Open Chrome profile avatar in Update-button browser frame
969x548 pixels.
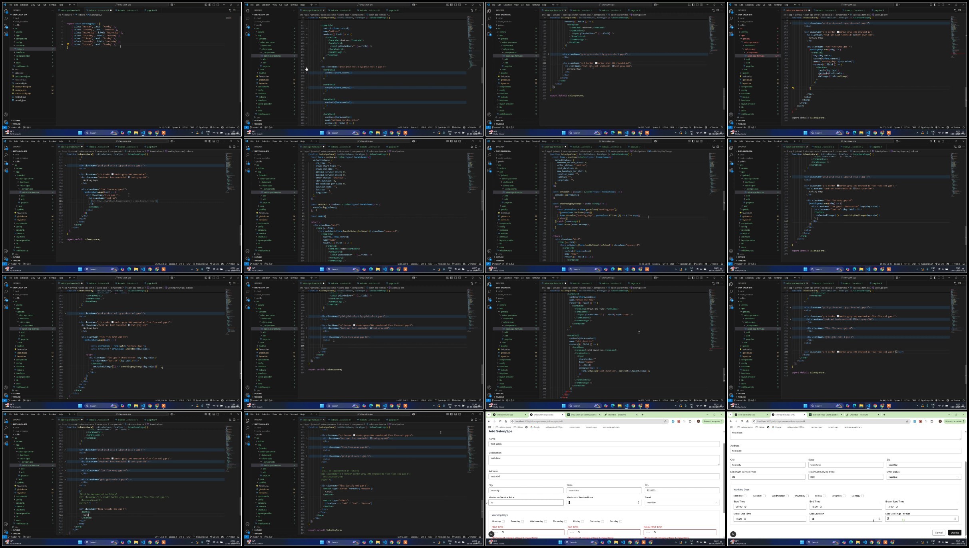point(940,421)
